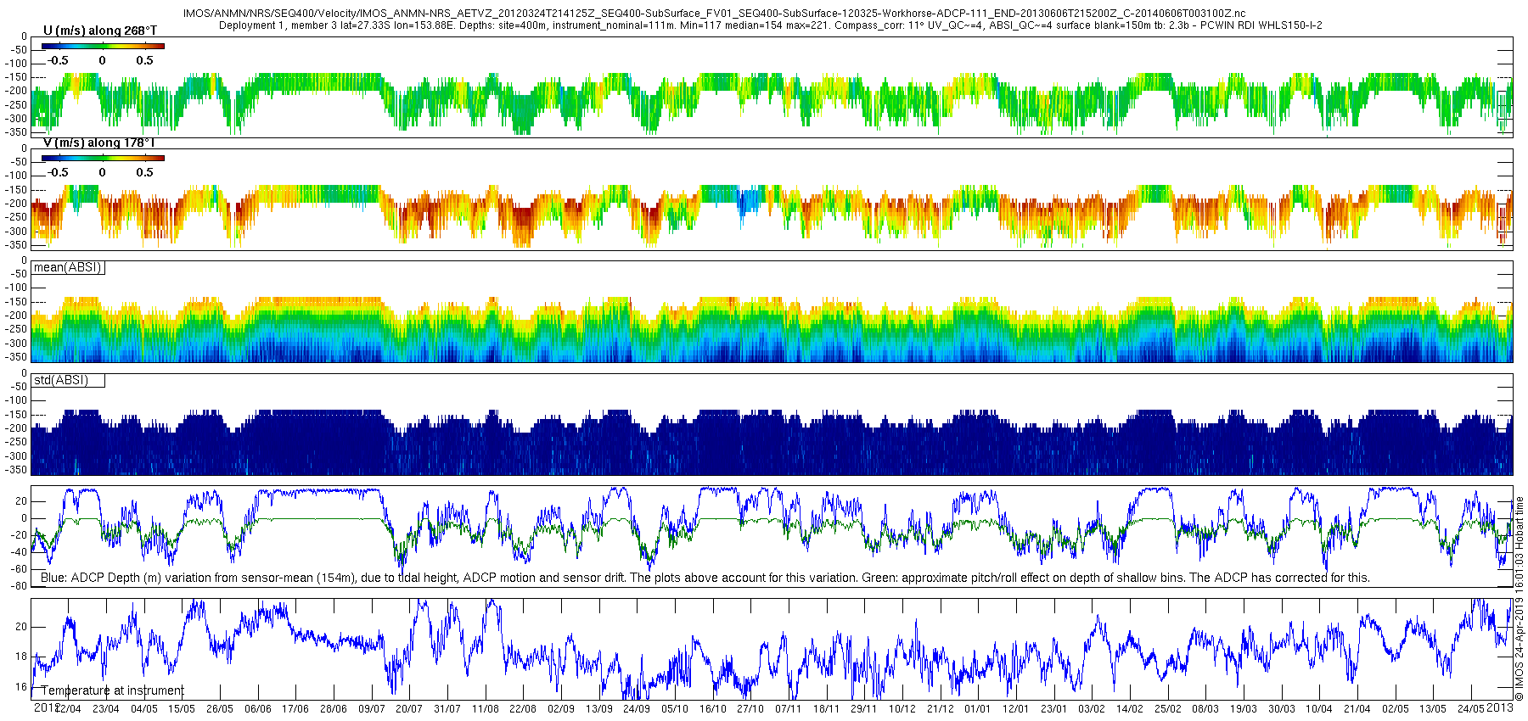Click the 10/04 date tick label
1528x721 pixels.
(x=1319, y=709)
